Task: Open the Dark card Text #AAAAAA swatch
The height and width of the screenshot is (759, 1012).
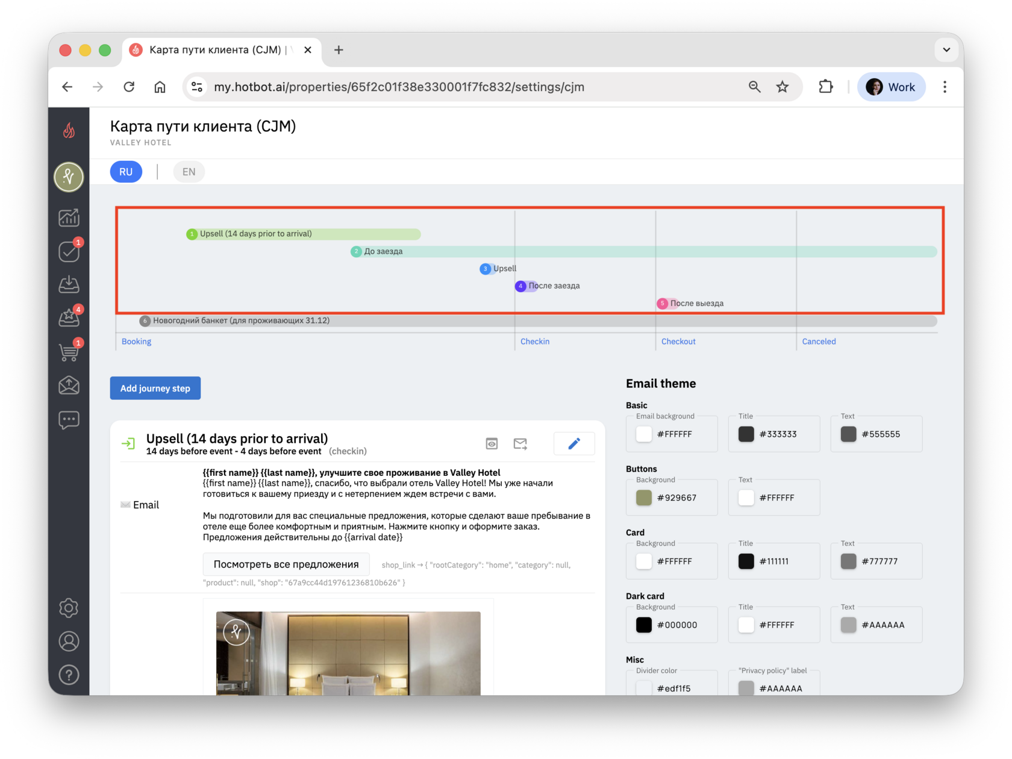Action: 849,625
